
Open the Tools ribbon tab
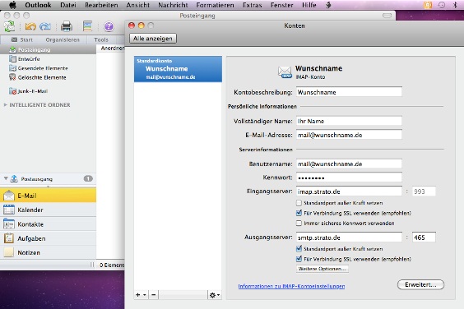[101, 39]
